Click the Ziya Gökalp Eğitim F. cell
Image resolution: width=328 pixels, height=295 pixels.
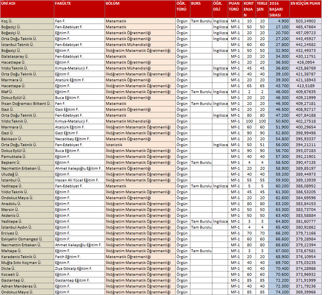pos(79,268)
